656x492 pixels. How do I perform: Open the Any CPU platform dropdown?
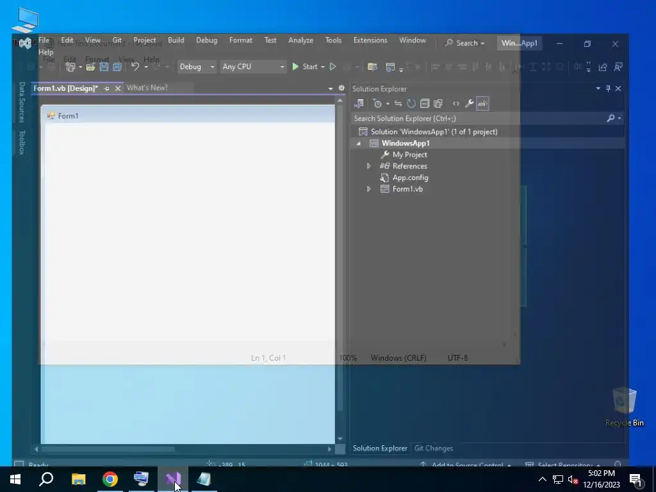[253, 67]
